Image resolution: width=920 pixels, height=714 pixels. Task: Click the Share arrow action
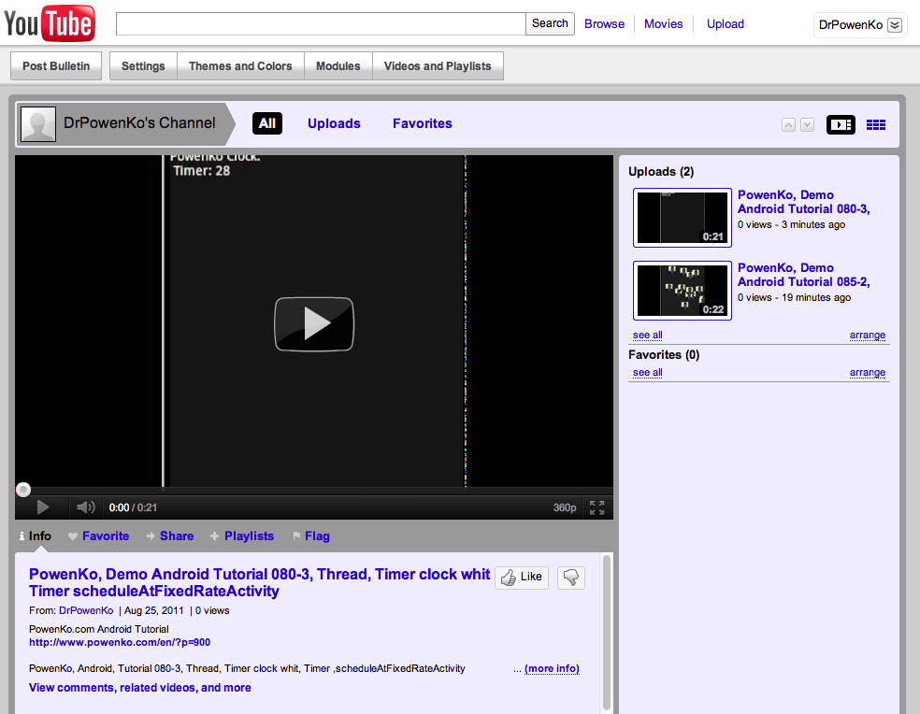click(170, 536)
